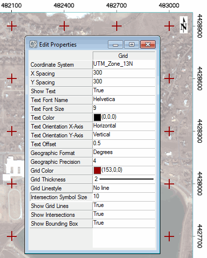Select the Grid column header
This screenshot has width=207, height=258.
click(x=124, y=56)
